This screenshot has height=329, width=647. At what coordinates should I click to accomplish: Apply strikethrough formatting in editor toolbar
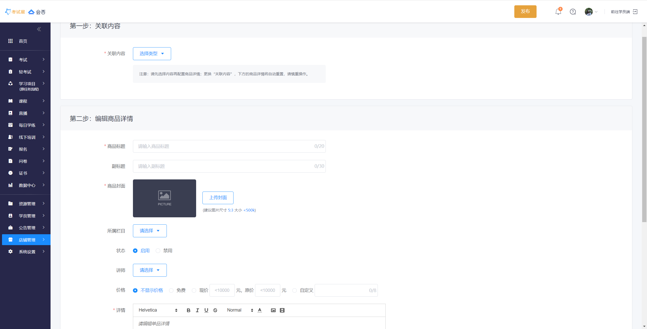pyautogui.click(x=215, y=310)
